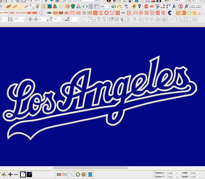Toggle the highlighted red needle-and-cross icon
The image size is (205, 179).
[x=134, y=6]
